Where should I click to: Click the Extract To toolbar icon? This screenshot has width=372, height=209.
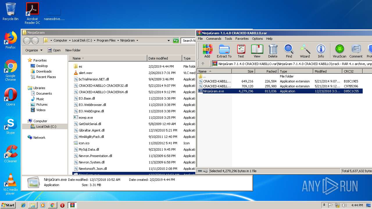click(x=224, y=51)
